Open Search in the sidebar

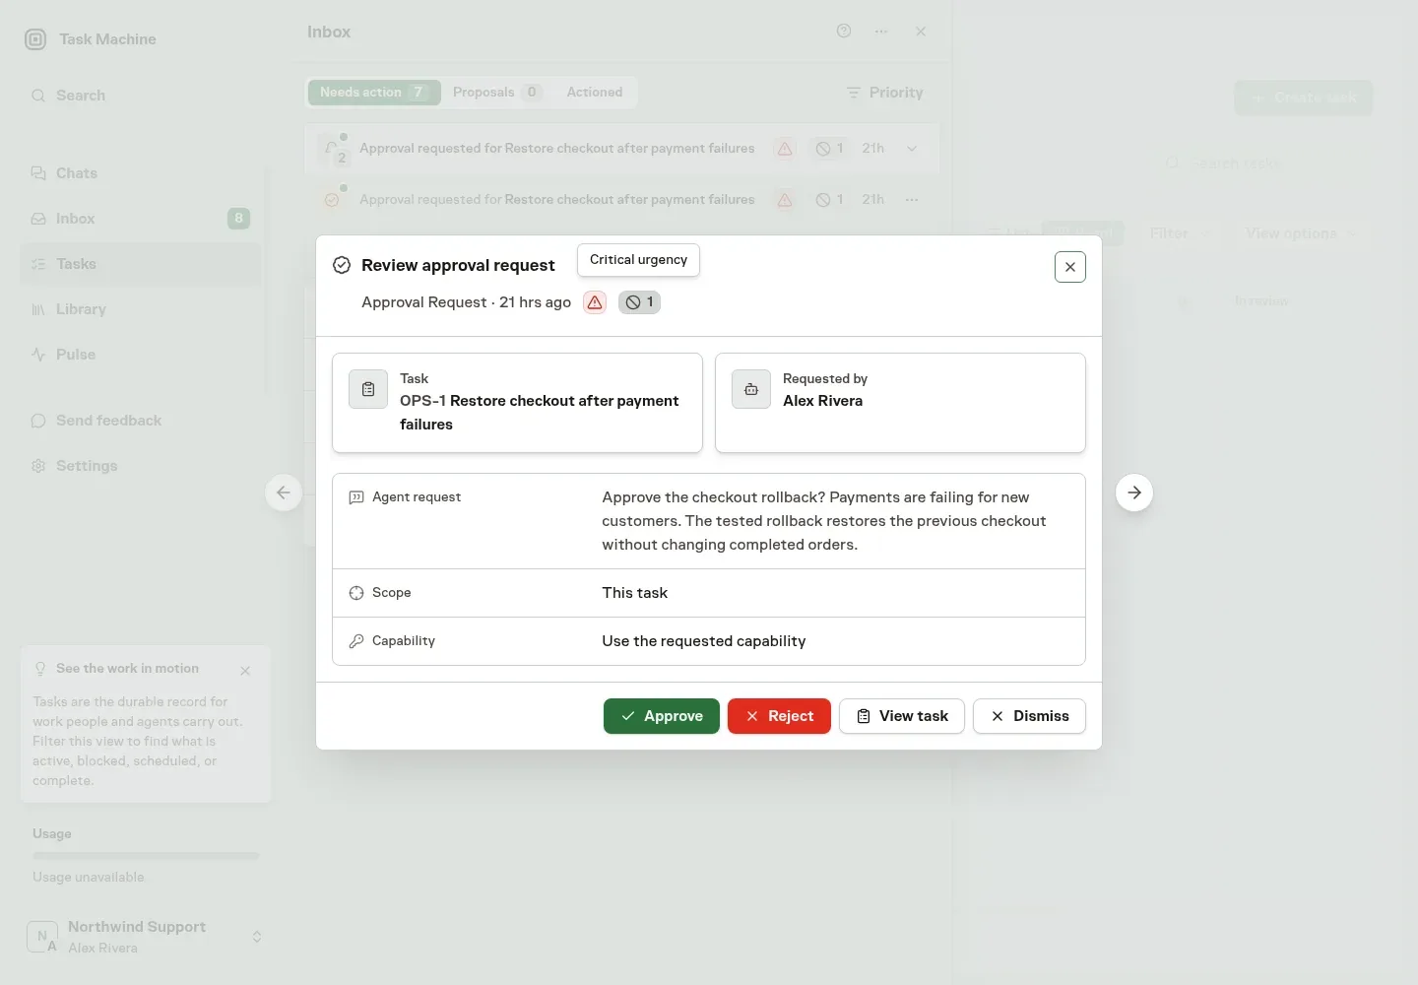point(140,96)
